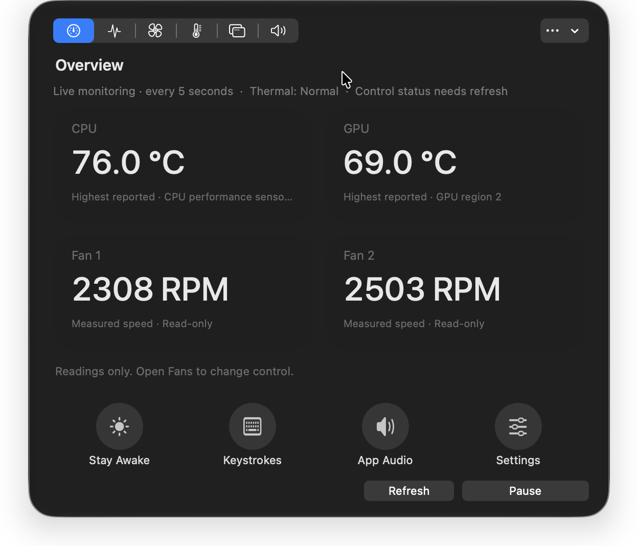Open the thermometer temperatures tab
Screen dimensions: 638x546
[x=196, y=31]
